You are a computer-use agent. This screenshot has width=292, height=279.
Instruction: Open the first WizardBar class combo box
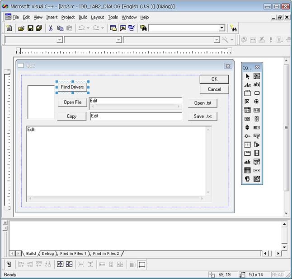click(34, 40)
